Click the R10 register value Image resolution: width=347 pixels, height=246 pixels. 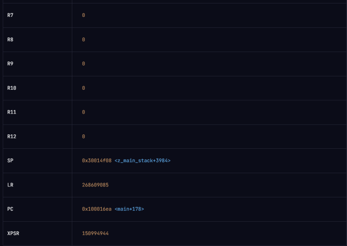tap(83, 88)
